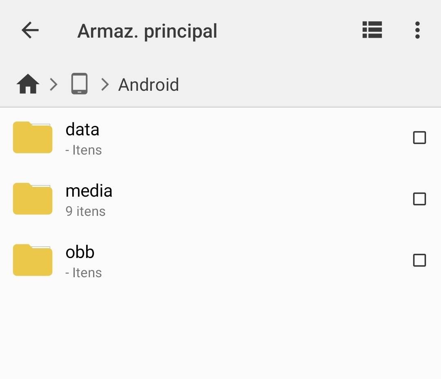Click chevron after the home icon
The height and width of the screenshot is (379, 441).
tap(53, 85)
